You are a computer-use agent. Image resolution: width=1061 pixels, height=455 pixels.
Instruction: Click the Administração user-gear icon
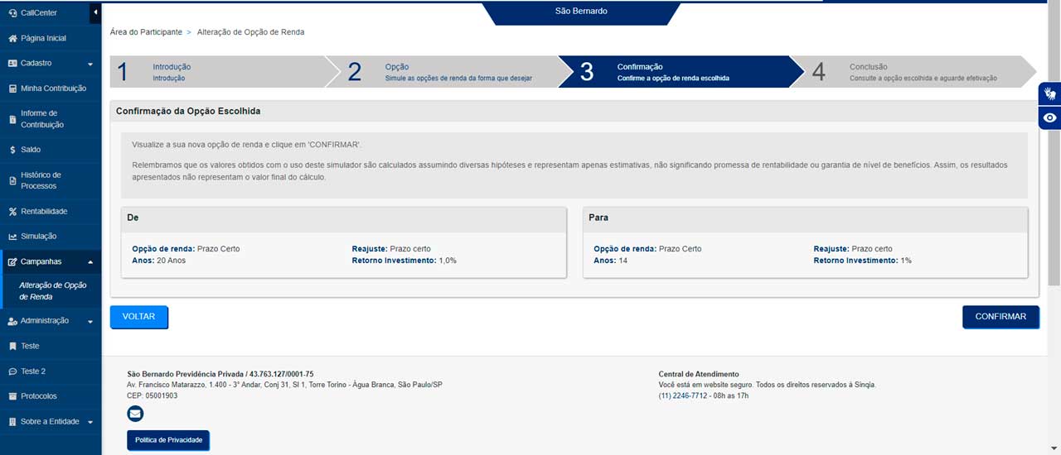pos(12,321)
